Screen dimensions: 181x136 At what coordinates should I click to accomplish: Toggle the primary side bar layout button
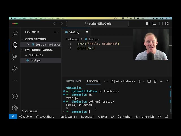click(148, 24)
